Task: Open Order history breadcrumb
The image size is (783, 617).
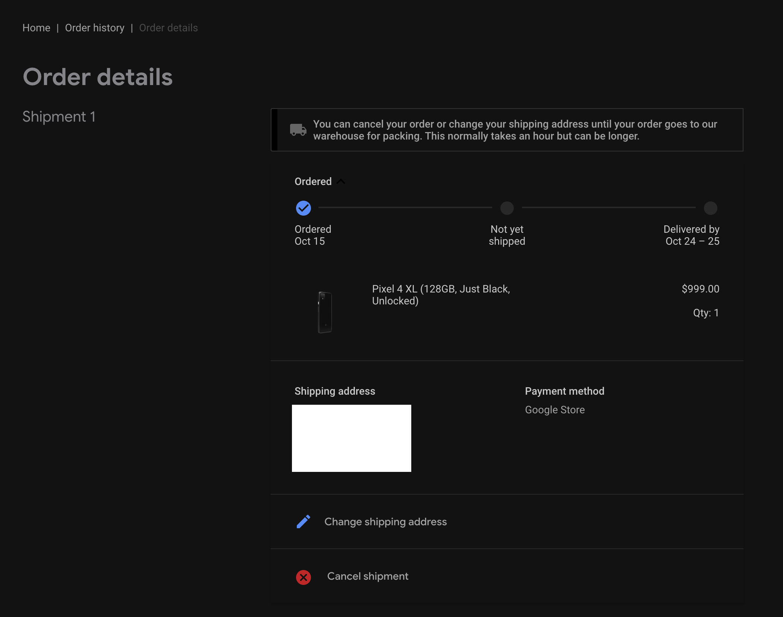Action: [x=95, y=28]
